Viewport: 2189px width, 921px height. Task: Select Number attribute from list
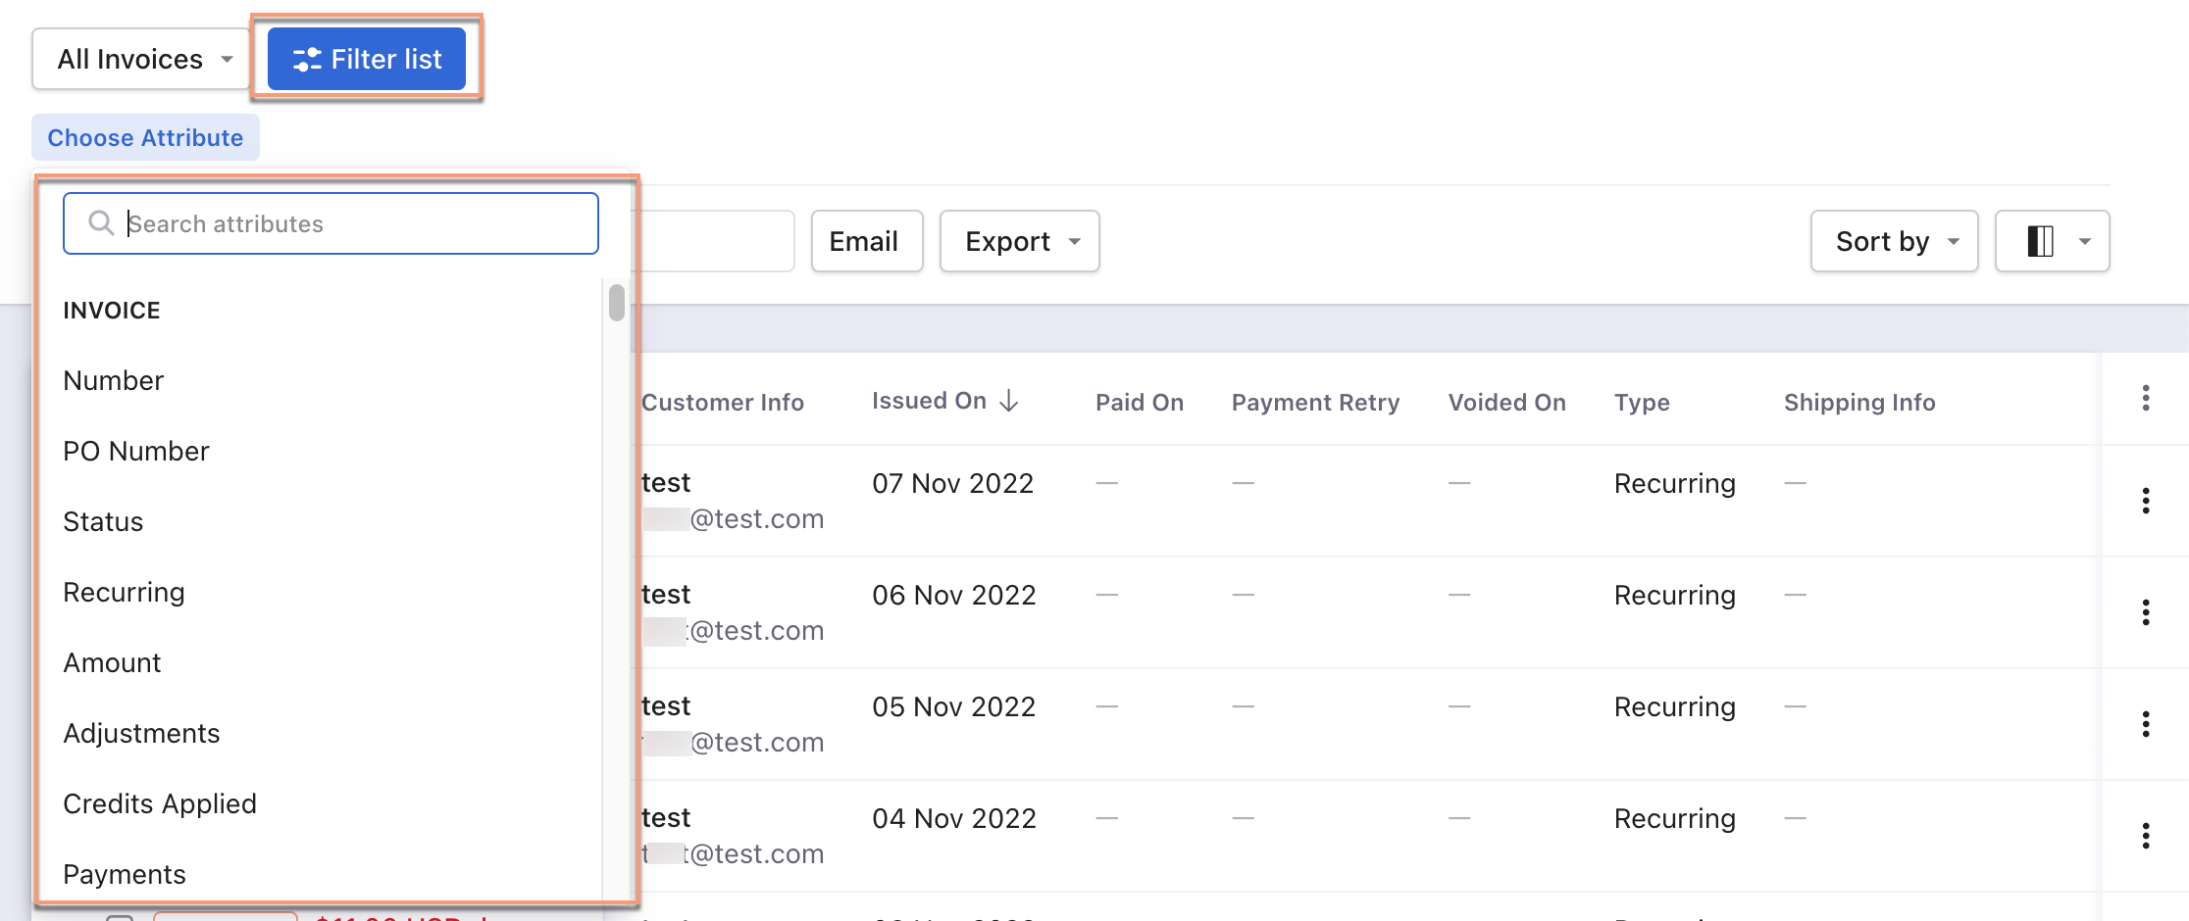pos(114,380)
